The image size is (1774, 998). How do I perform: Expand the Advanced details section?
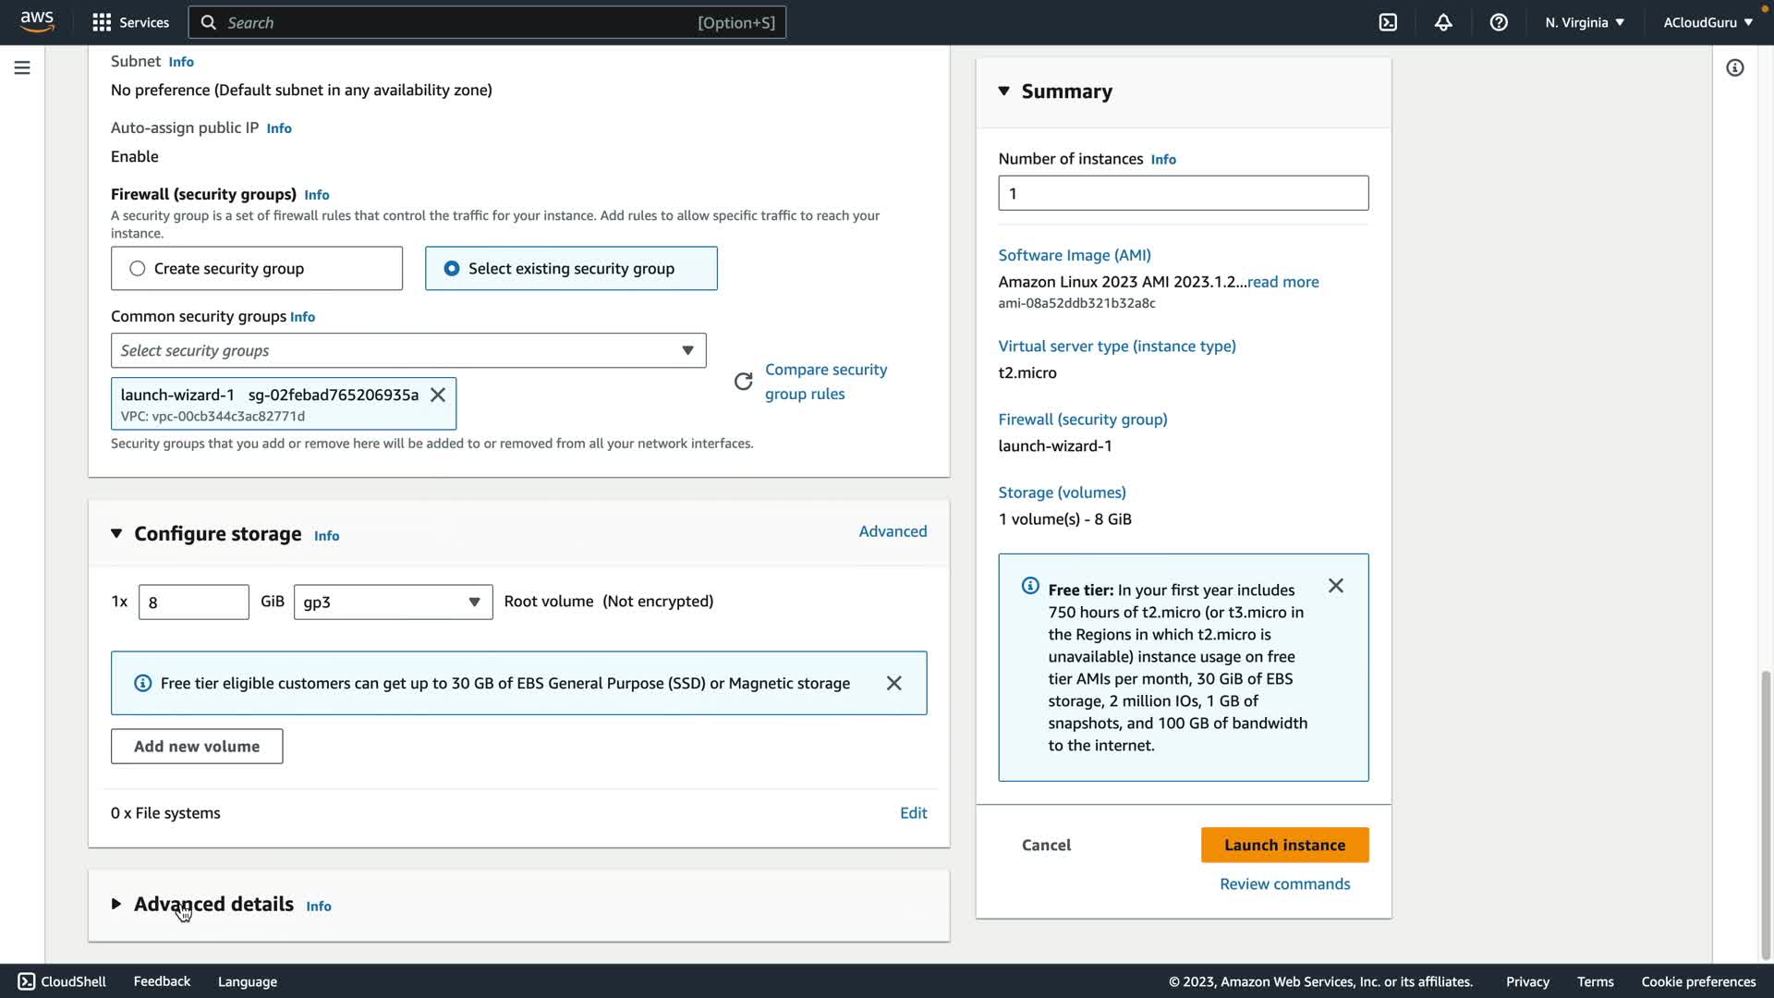(x=213, y=904)
